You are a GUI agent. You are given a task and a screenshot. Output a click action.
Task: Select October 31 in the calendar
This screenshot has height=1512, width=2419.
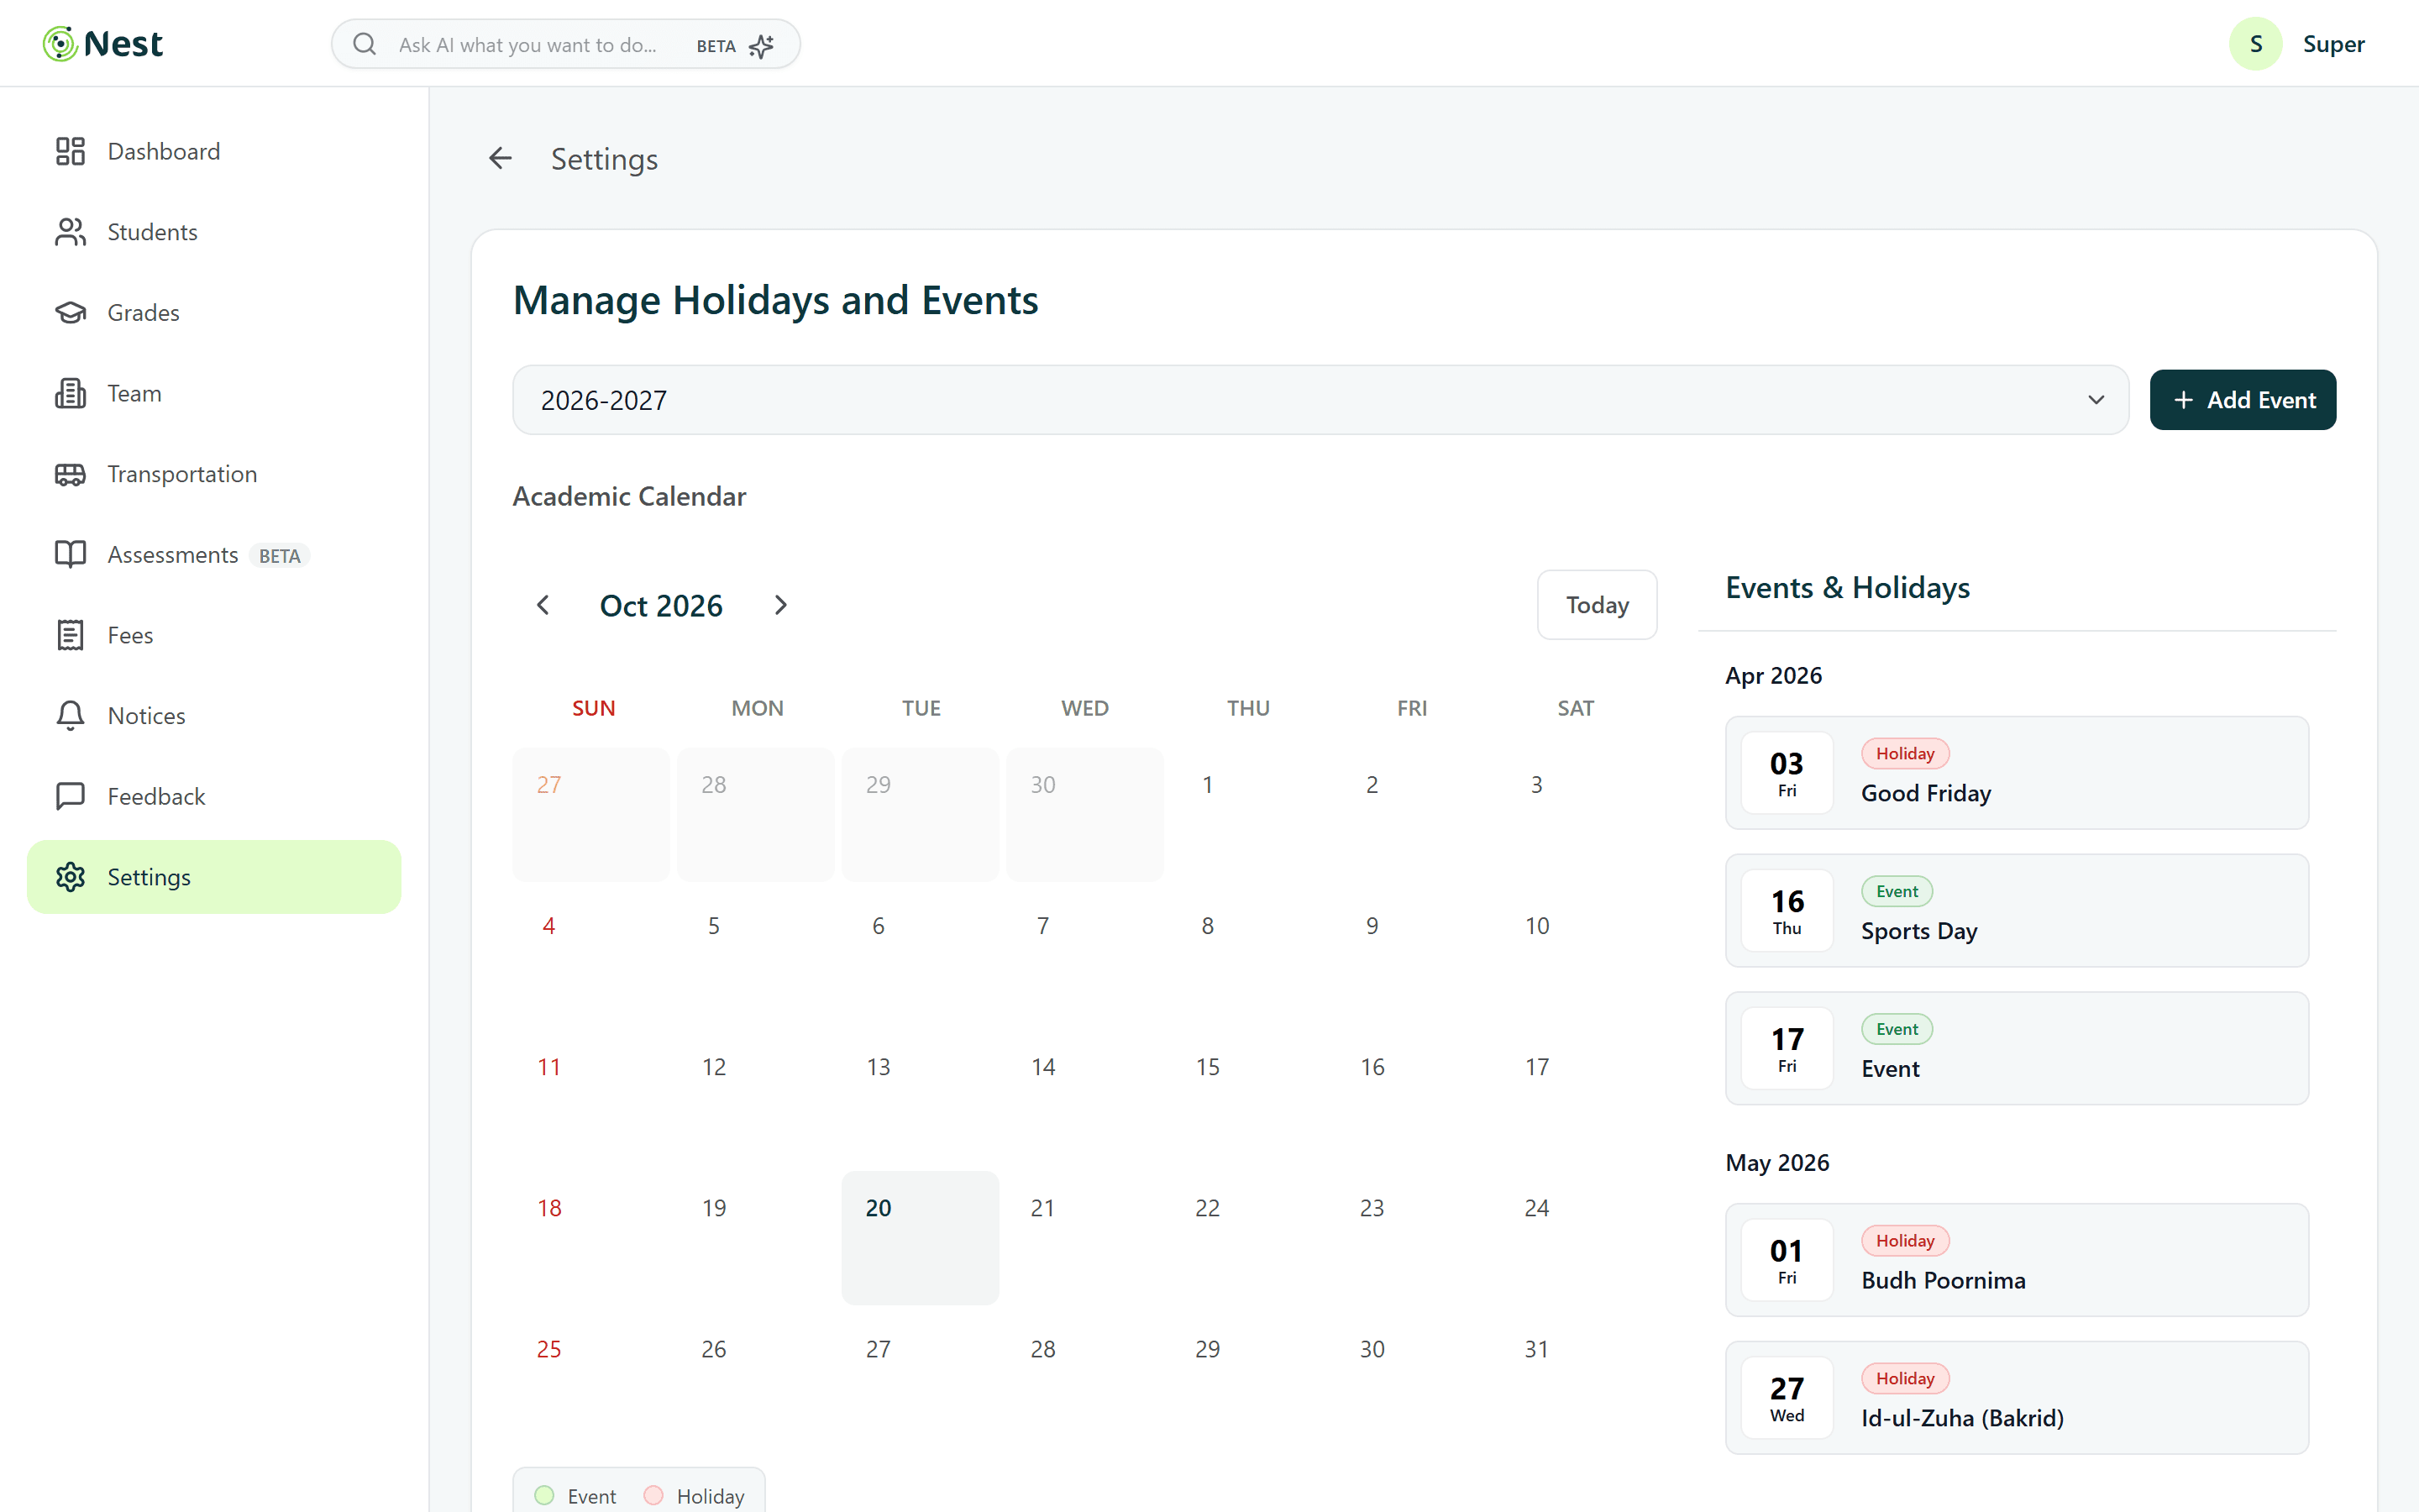pyautogui.click(x=1577, y=1379)
